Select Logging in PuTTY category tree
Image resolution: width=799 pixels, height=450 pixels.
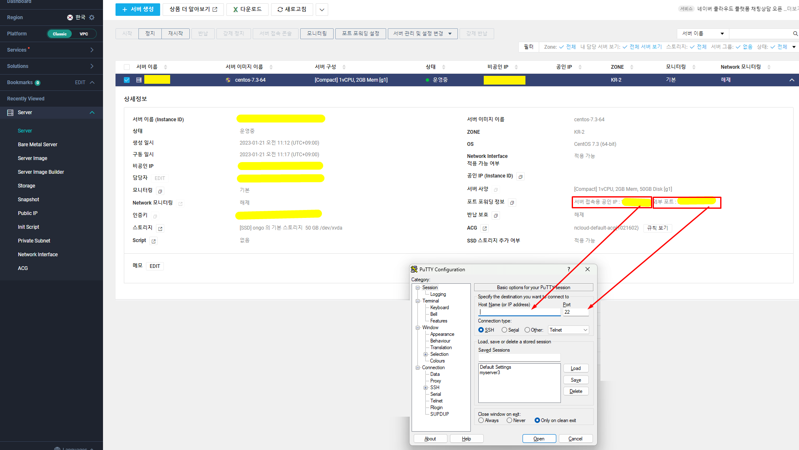coord(438,295)
